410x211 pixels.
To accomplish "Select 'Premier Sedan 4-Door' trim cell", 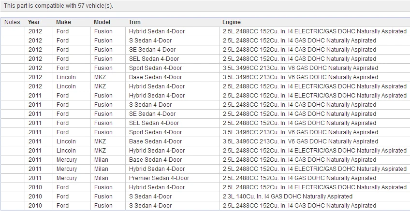I will [159, 178].
